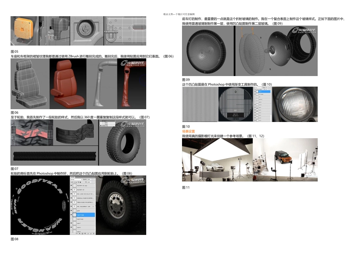358x253 pixels.
Task: Click the sentence ending (图 11、12)
Action: pos(223,136)
